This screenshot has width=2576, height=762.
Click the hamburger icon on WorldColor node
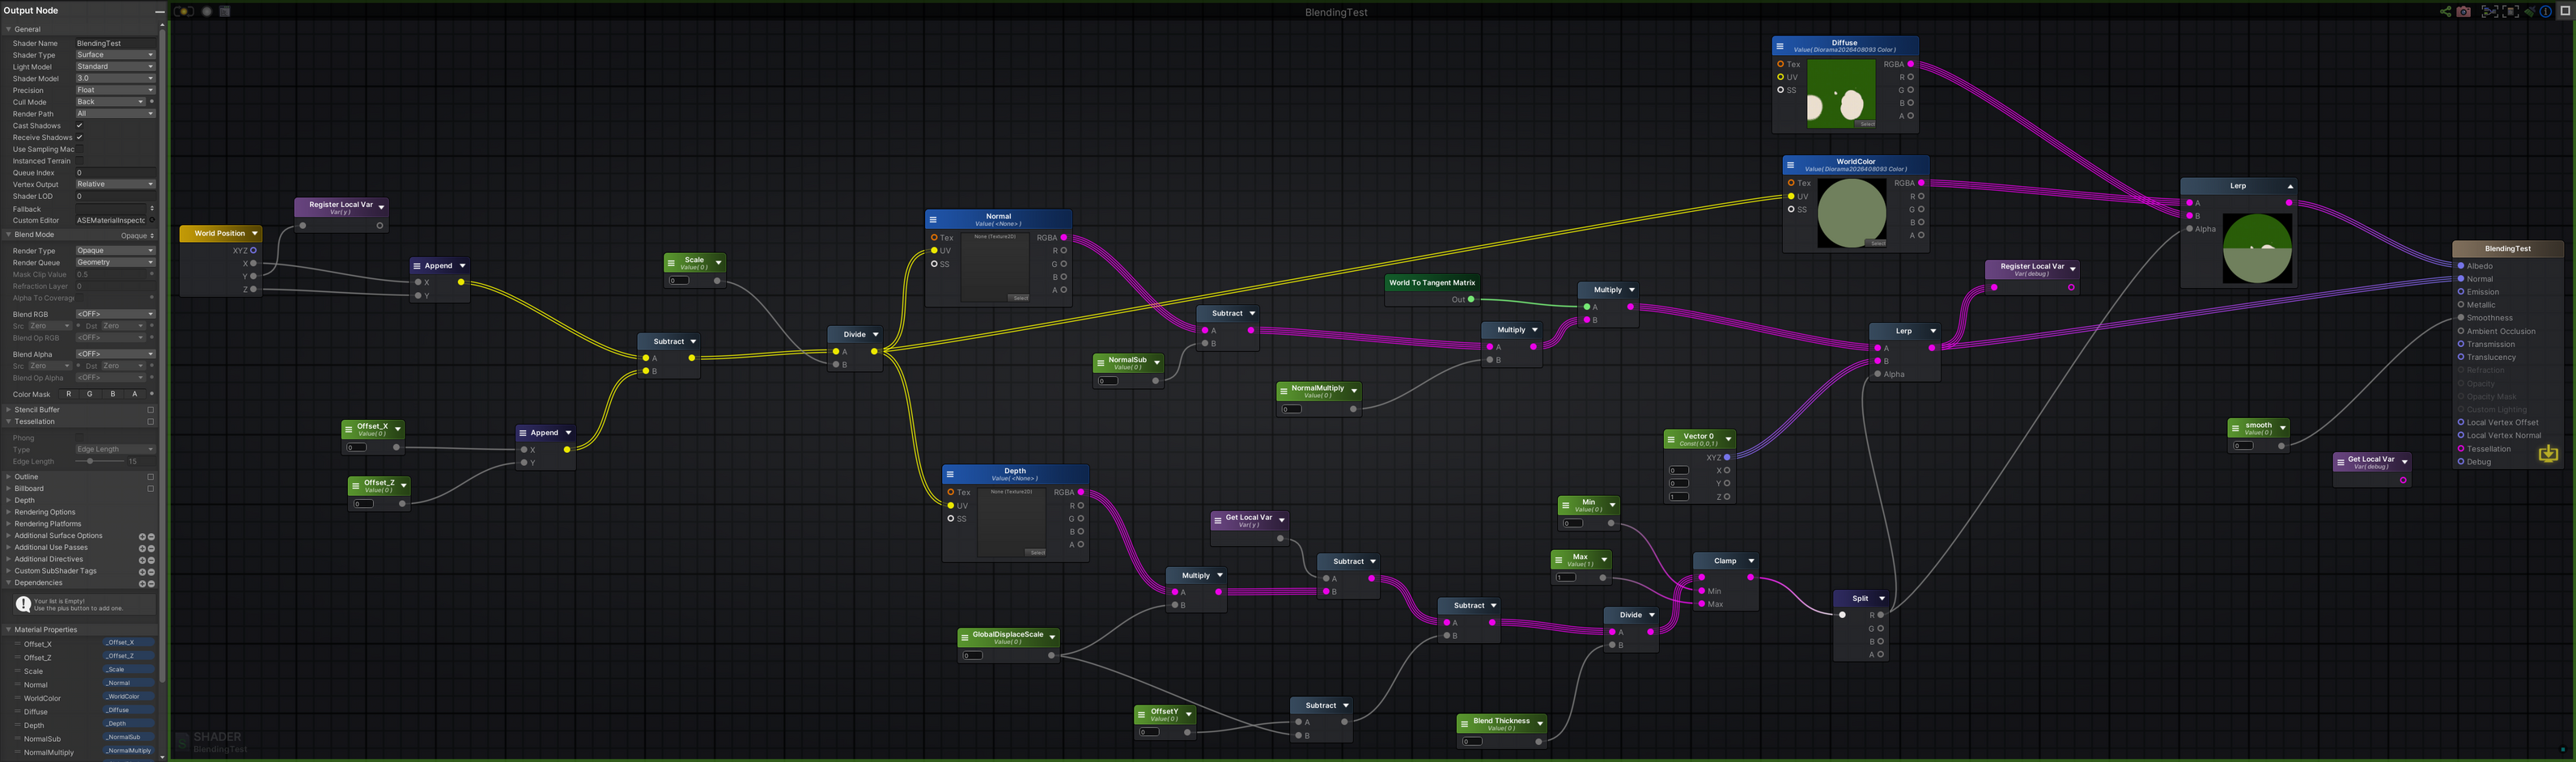1790,165
